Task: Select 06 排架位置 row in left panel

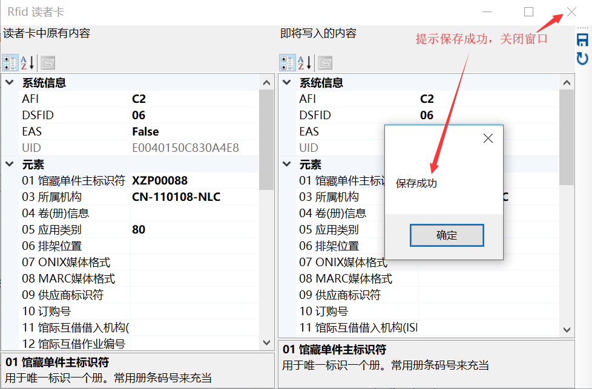Action: click(139, 246)
